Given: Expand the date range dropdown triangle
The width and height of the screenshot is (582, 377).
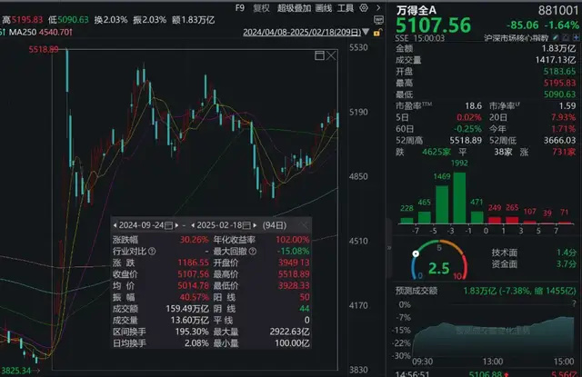Looking at the screenshot, I should point(366,33).
